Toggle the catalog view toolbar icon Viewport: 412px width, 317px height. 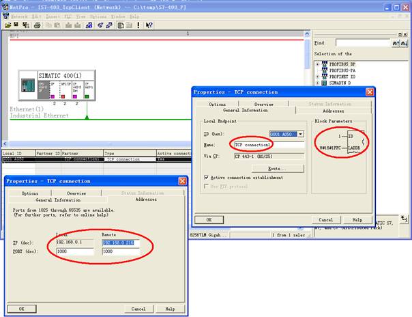coord(121,25)
